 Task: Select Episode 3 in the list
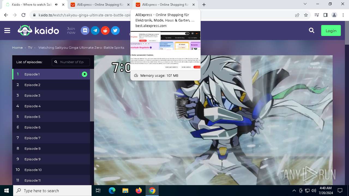[51, 95]
